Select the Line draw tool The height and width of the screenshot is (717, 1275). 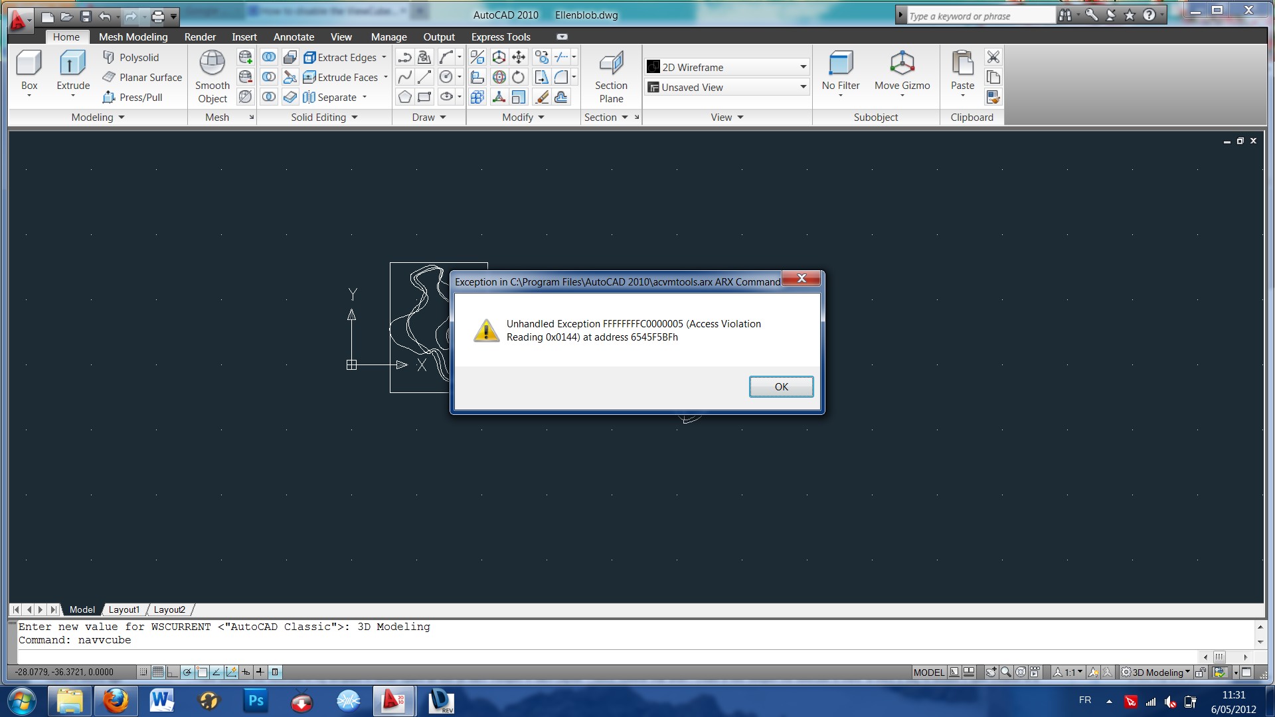tap(424, 77)
